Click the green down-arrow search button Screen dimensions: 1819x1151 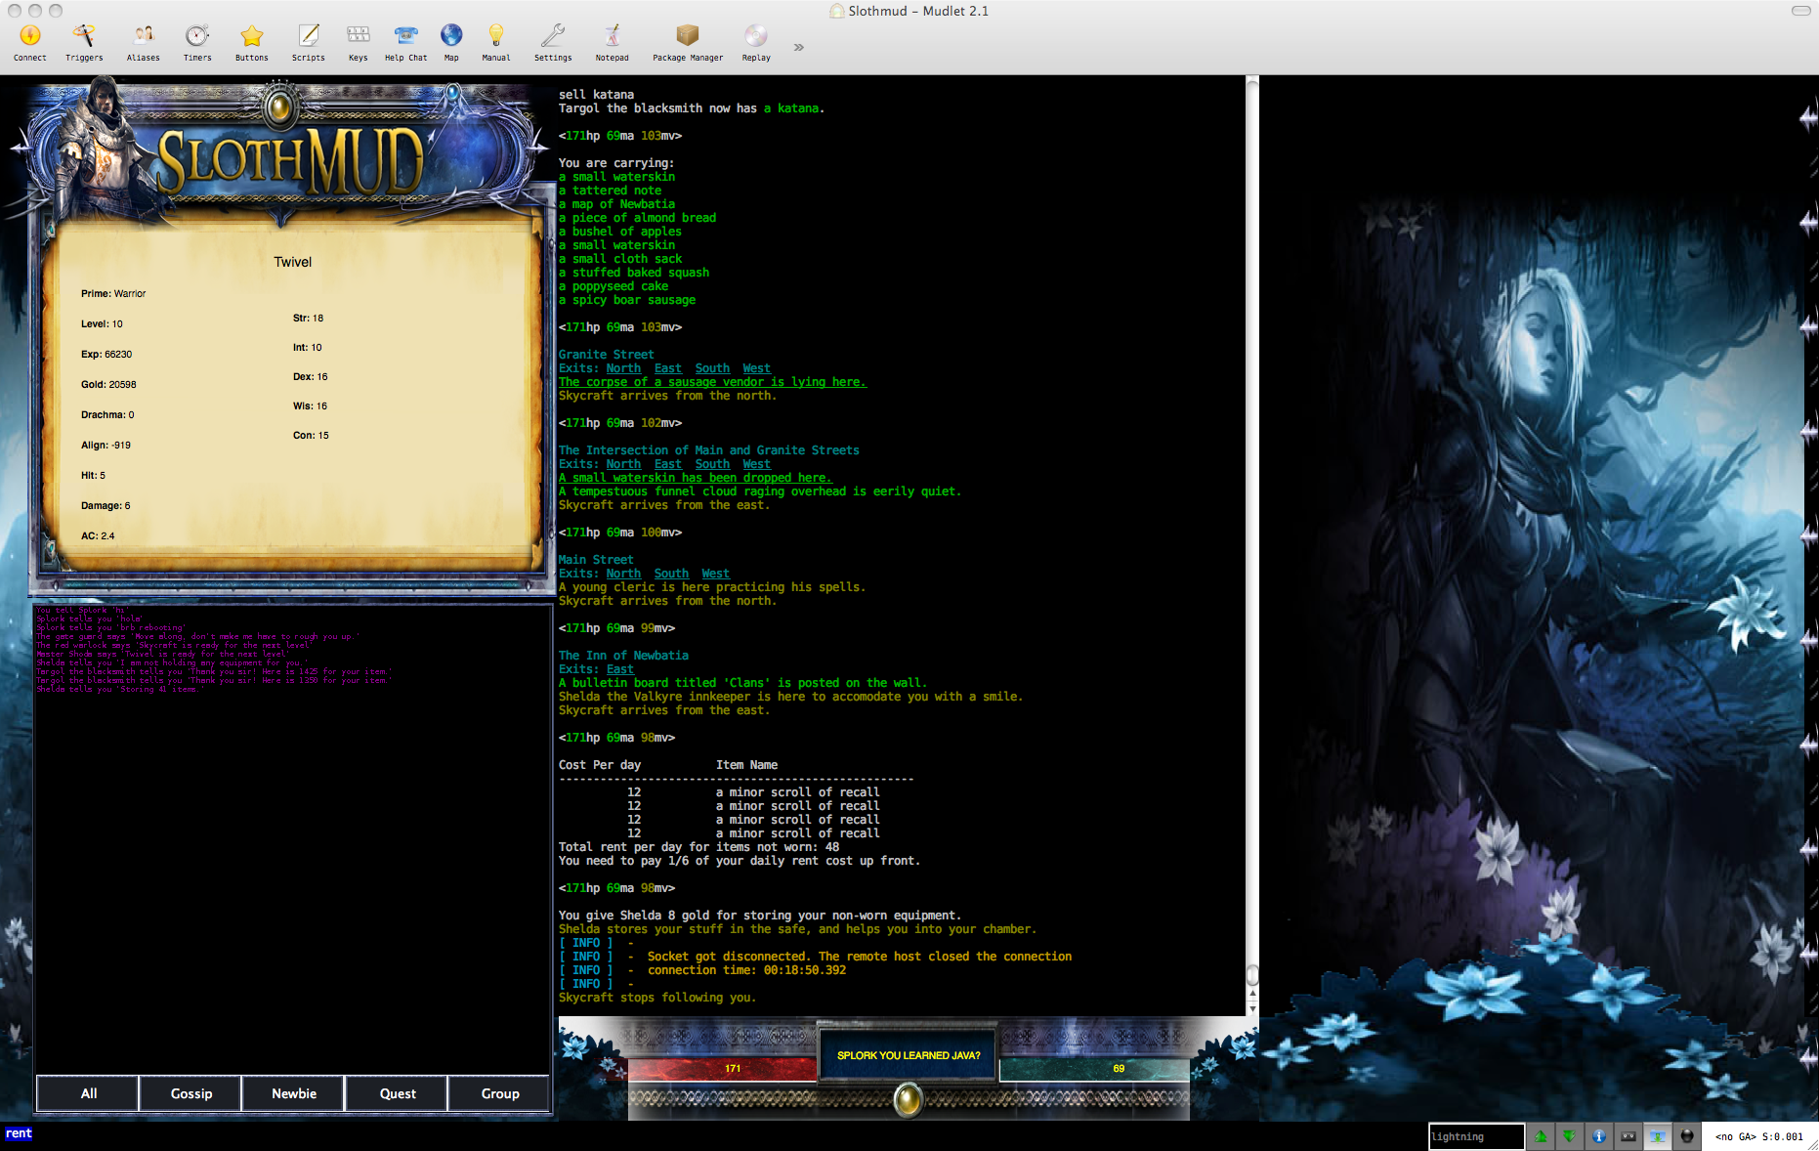(1569, 1136)
